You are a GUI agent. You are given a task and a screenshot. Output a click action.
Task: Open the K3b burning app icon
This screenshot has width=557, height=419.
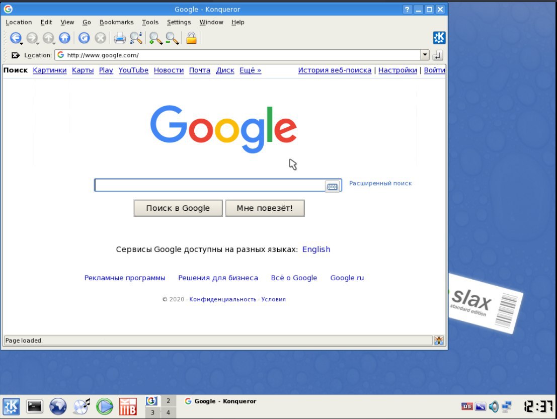tap(128, 406)
